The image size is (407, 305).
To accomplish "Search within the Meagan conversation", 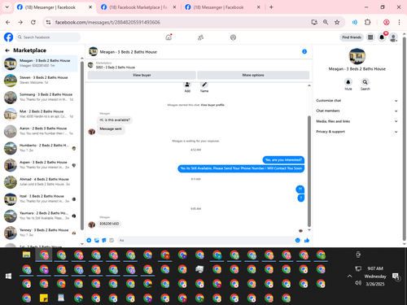I will pyautogui.click(x=365, y=82).
